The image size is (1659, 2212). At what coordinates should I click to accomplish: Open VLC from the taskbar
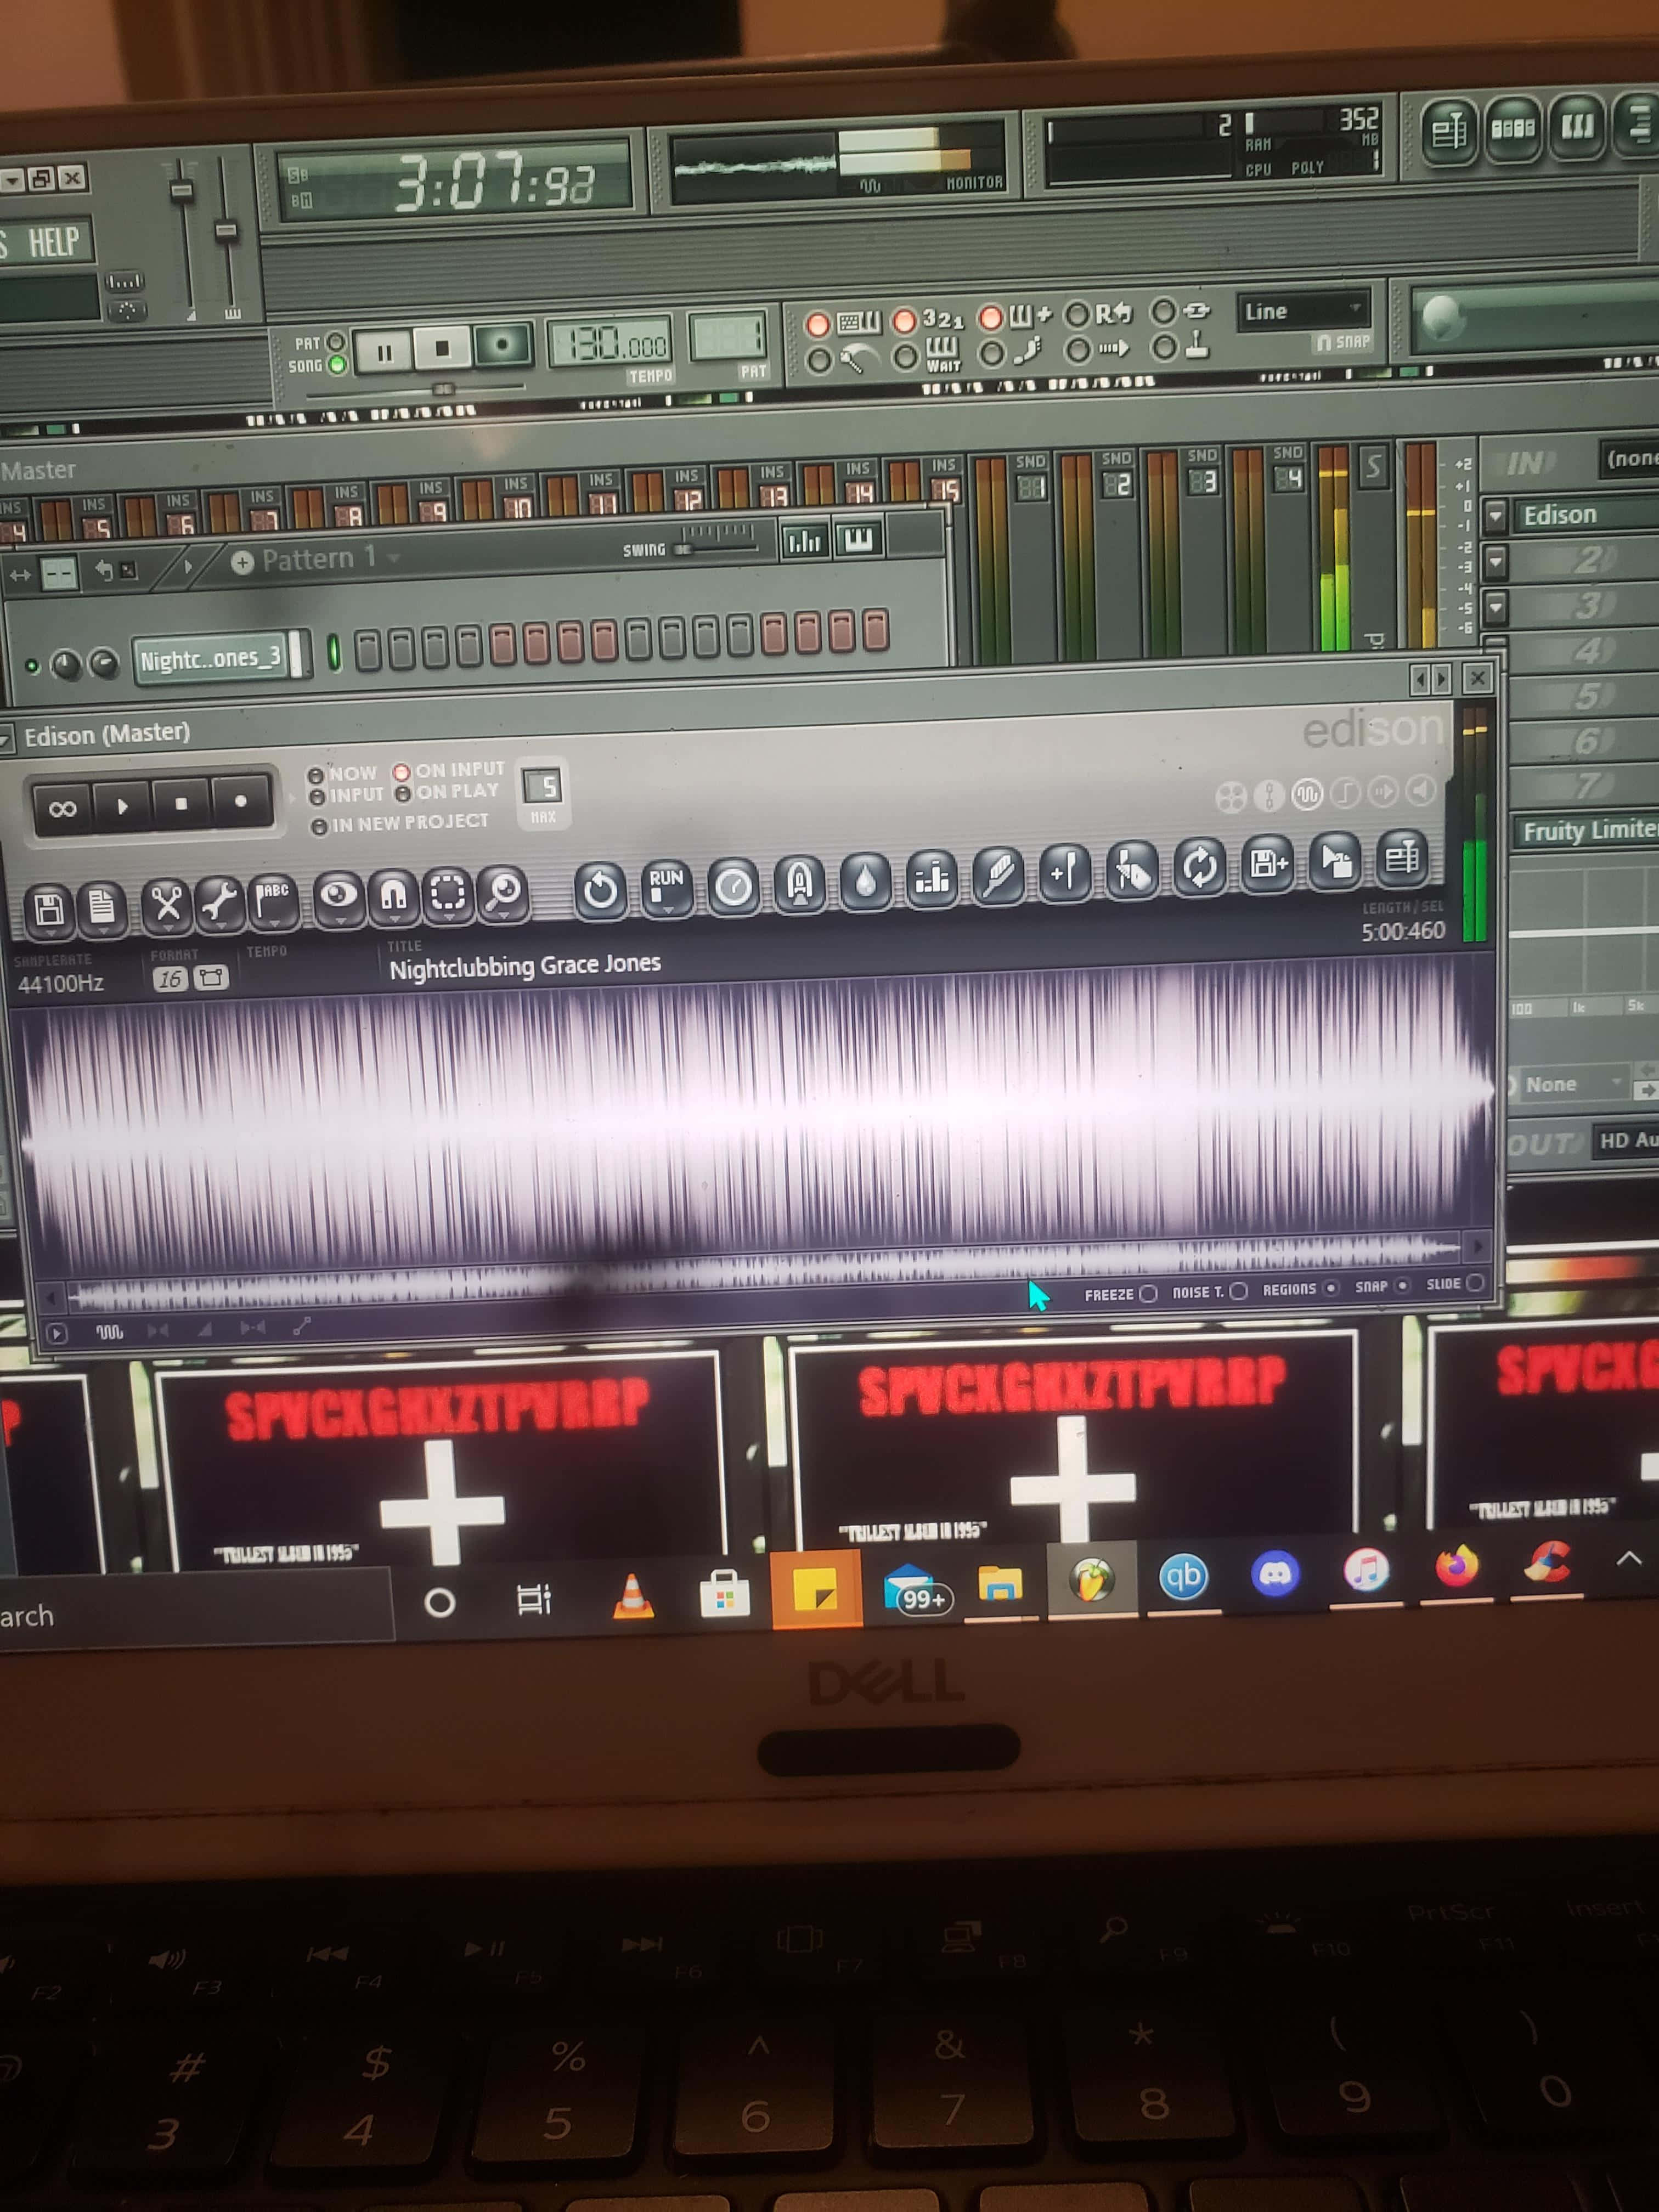click(632, 1595)
